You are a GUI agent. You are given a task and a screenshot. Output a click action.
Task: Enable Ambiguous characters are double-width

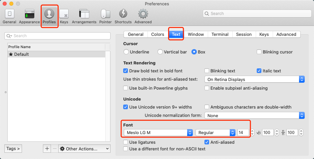(x=207, y=107)
